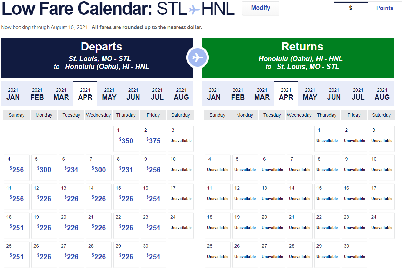405x277 pixels.
Task: Select the $251 departure fare on April 16
Action: [x=153, y=198]
